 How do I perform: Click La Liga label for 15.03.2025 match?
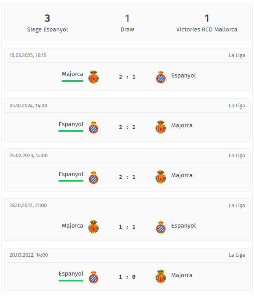[x=237, y=55]
